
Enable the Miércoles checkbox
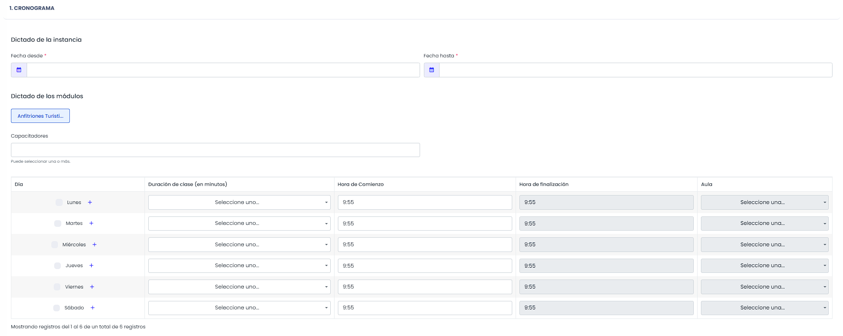55,244
